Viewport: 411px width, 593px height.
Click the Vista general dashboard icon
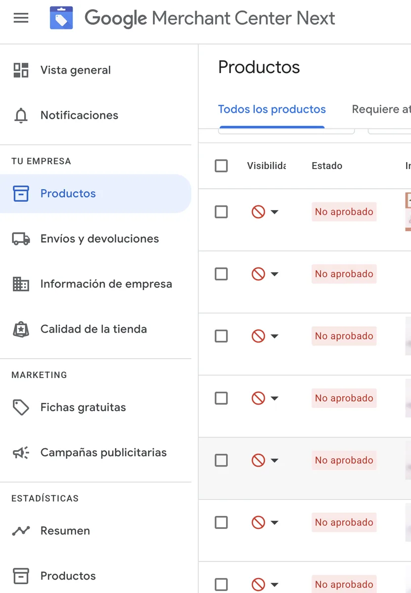pos(21,70)
